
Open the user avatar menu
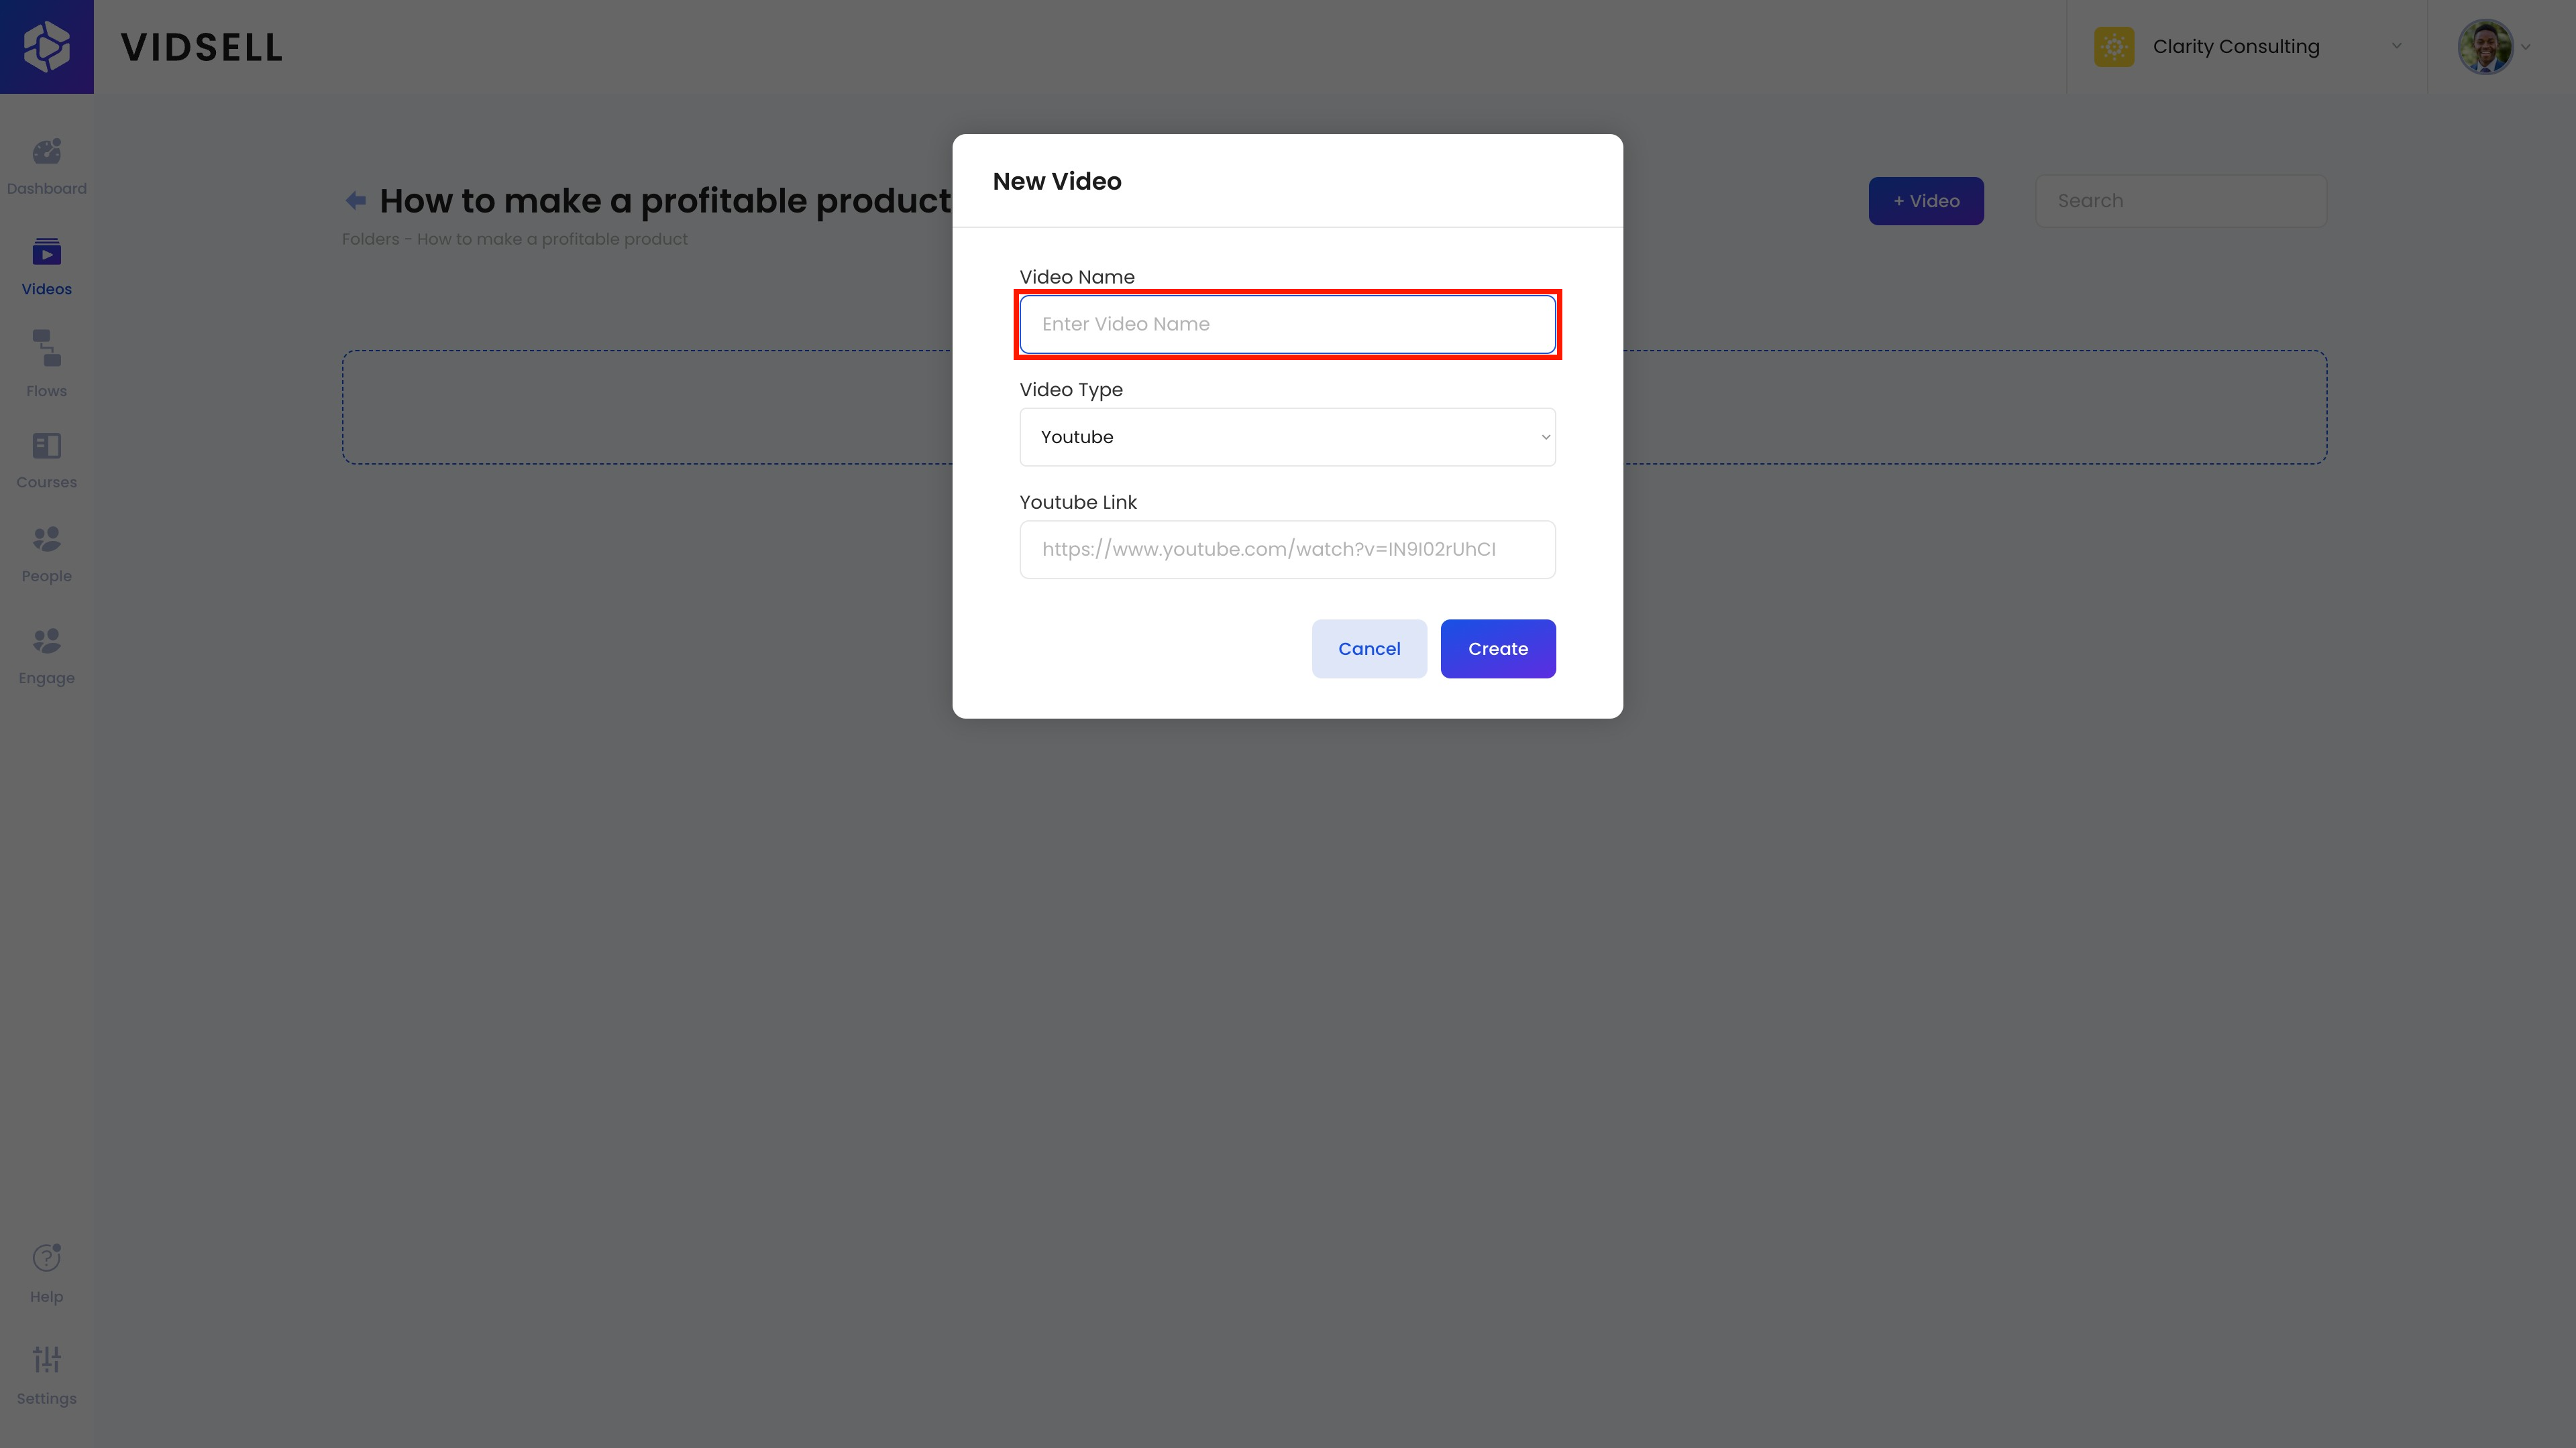tap(2494, 47)
